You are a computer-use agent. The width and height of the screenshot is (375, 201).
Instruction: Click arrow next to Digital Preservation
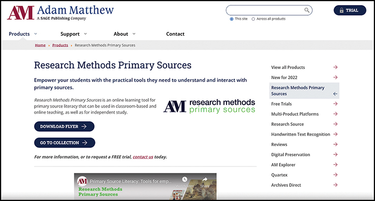pyautogui.click(x=335, y=155)
